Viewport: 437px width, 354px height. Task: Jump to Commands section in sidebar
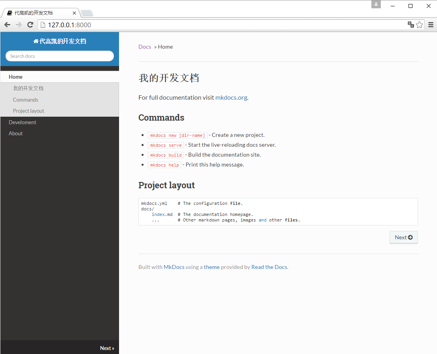[x=25, y=100]
